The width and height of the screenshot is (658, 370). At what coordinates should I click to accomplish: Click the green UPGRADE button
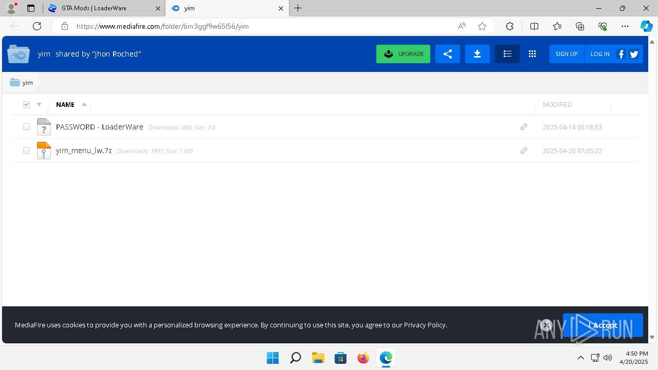[x=403, y=54]
